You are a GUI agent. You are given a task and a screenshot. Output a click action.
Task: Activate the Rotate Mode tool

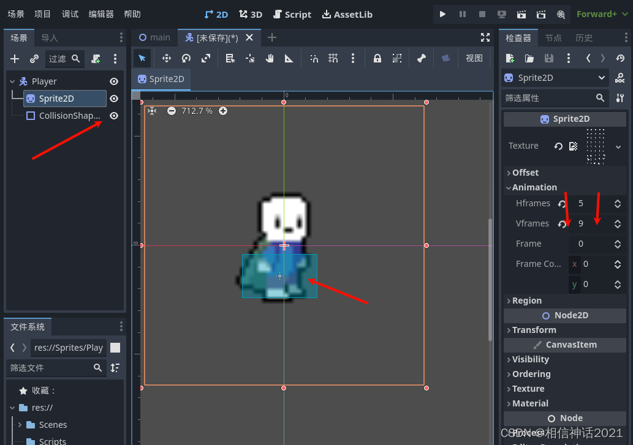click(186, 58)
